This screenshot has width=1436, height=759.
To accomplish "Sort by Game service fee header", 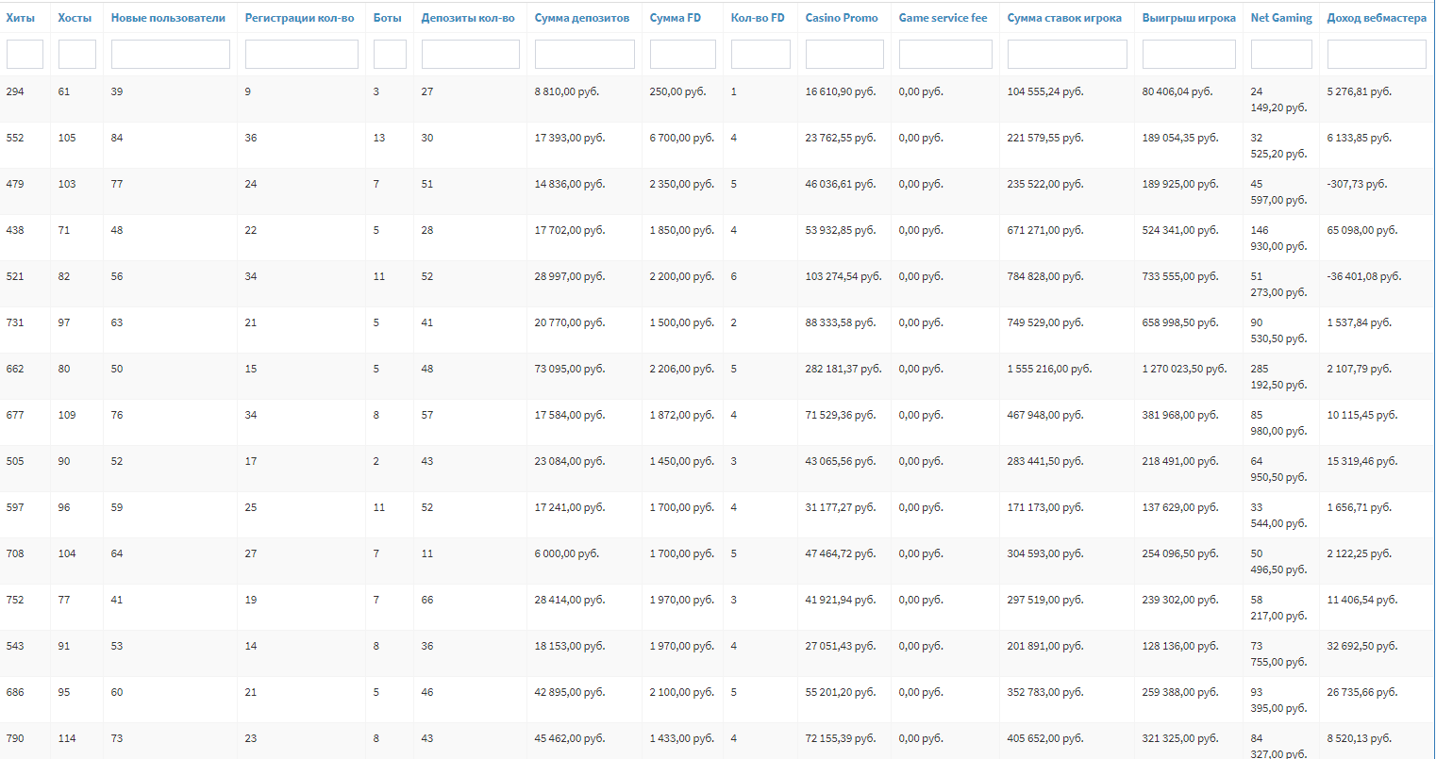I will point(943,18).
